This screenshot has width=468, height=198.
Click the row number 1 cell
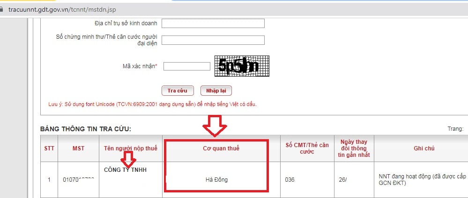pos(49,179)
